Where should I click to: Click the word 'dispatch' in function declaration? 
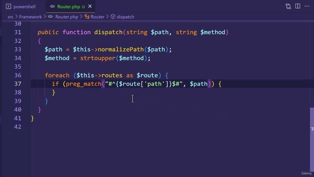tap(108, 32)
